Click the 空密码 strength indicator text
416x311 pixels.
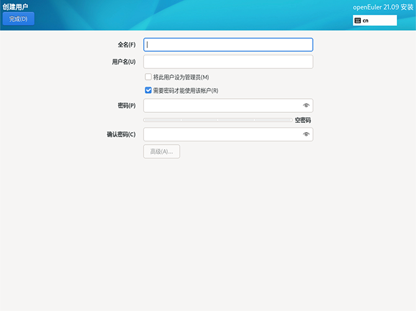coord(302,120)
